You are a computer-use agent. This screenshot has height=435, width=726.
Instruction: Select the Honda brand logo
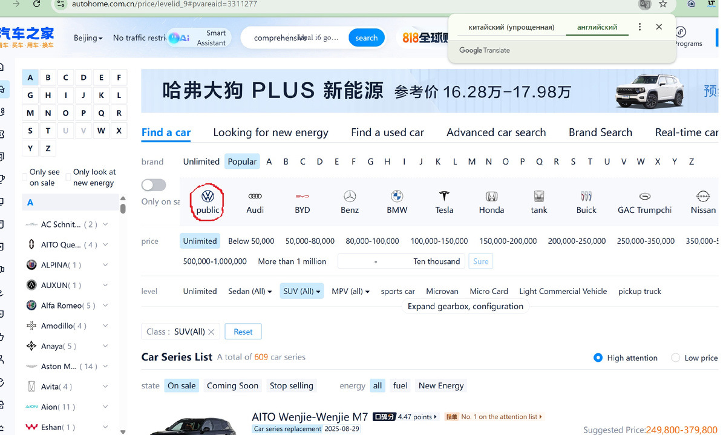[x=491, y=196]
